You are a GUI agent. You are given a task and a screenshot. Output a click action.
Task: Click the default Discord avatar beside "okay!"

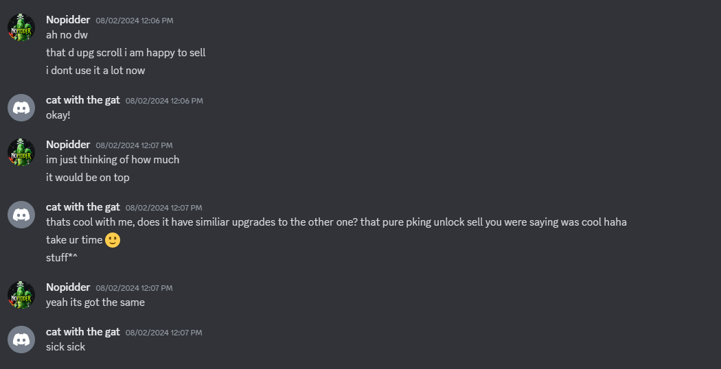(x=21, y=108)
